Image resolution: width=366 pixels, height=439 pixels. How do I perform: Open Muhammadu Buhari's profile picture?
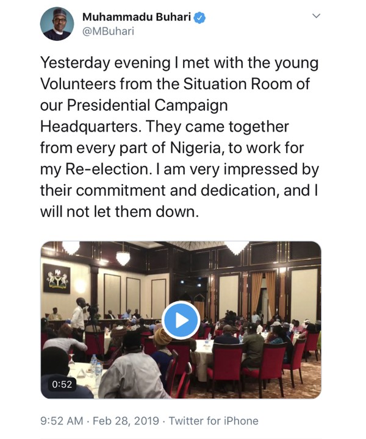57,24
